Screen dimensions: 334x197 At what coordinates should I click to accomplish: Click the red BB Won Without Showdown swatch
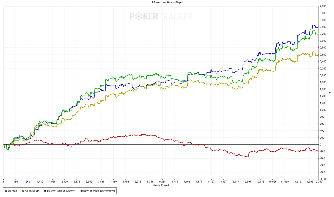coord(82,191)
